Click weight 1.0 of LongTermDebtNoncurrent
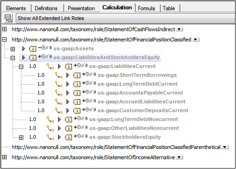This screenshot has width=236, height=169. coord(33,119)
